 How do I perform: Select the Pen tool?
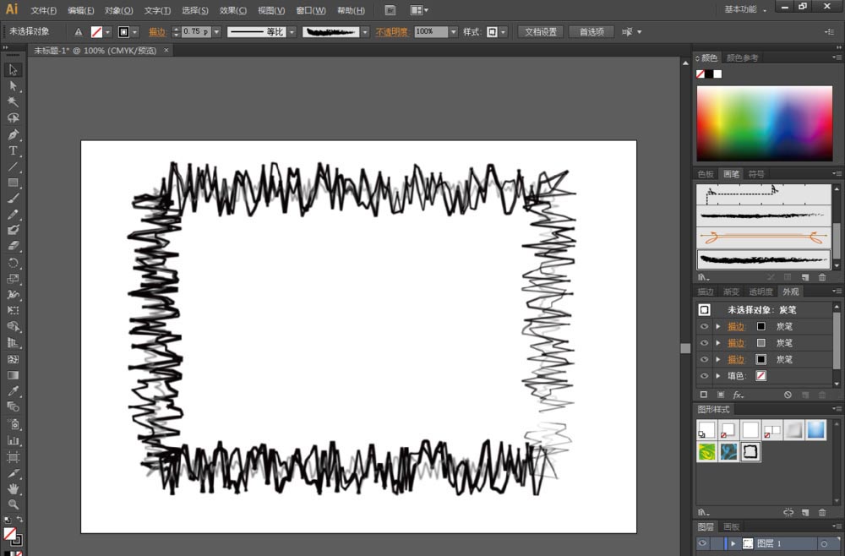point(13,134)
